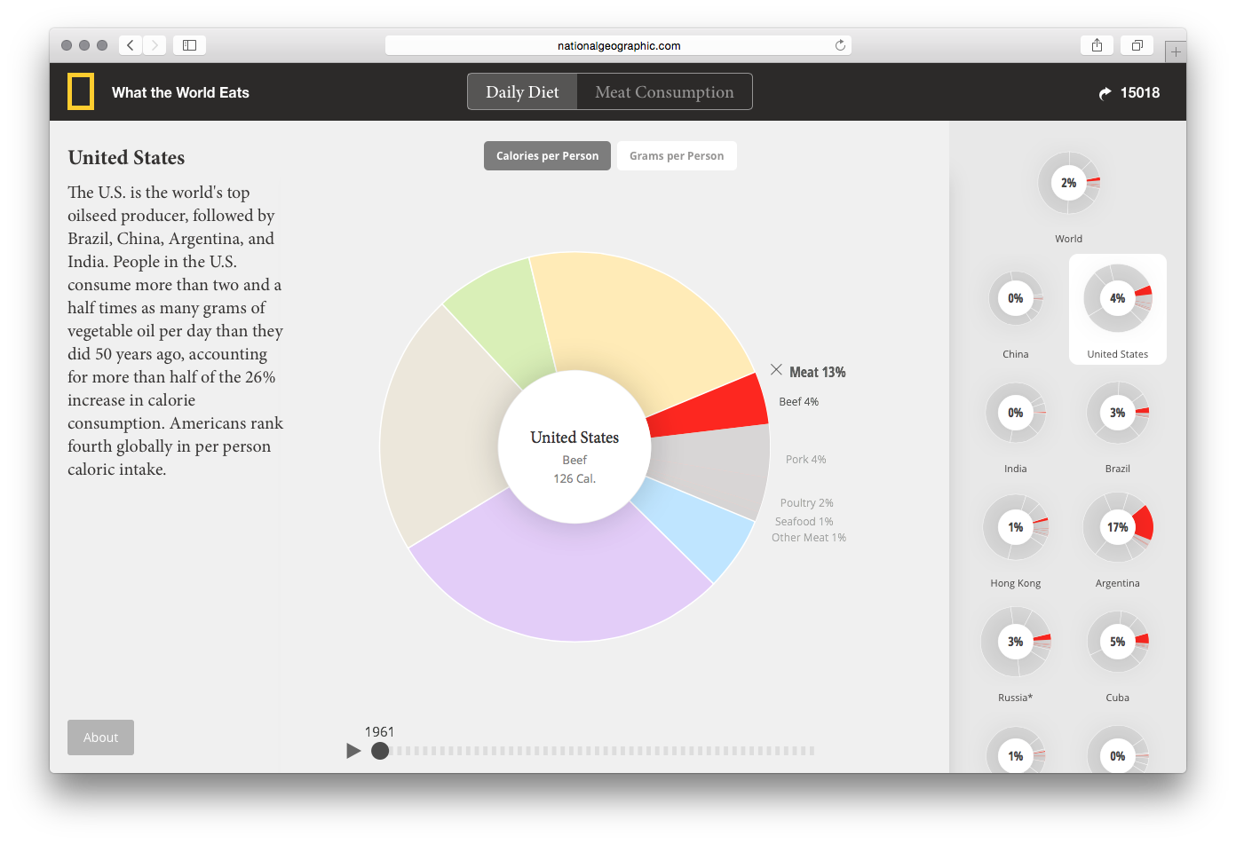Open the Safari share menu icon
The height and width of the screenshot is (844, 1236).
point(1097,45)
